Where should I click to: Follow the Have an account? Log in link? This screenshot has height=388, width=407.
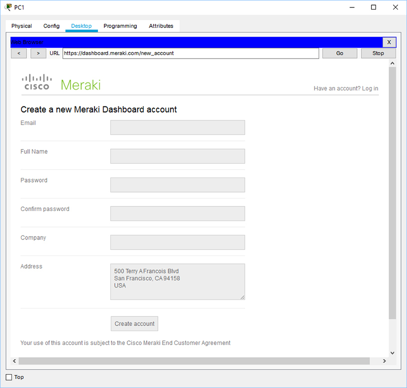(x=346, y=88)
